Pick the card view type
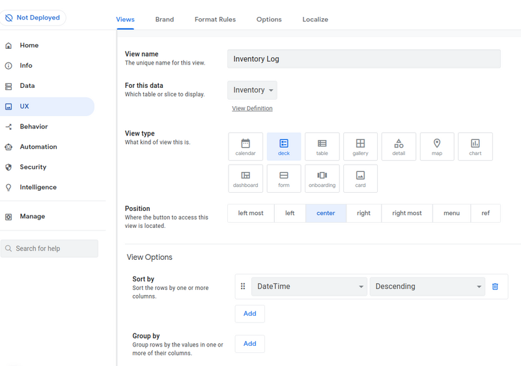Image resolution: width=521 pixels, height=366 pixels. click(x=360, y=178)
